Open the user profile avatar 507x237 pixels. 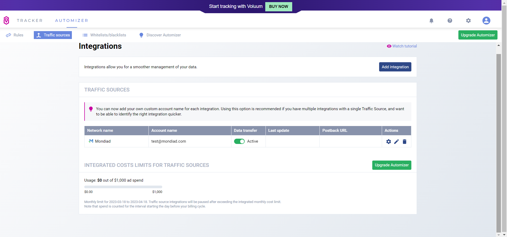point(486,21)
